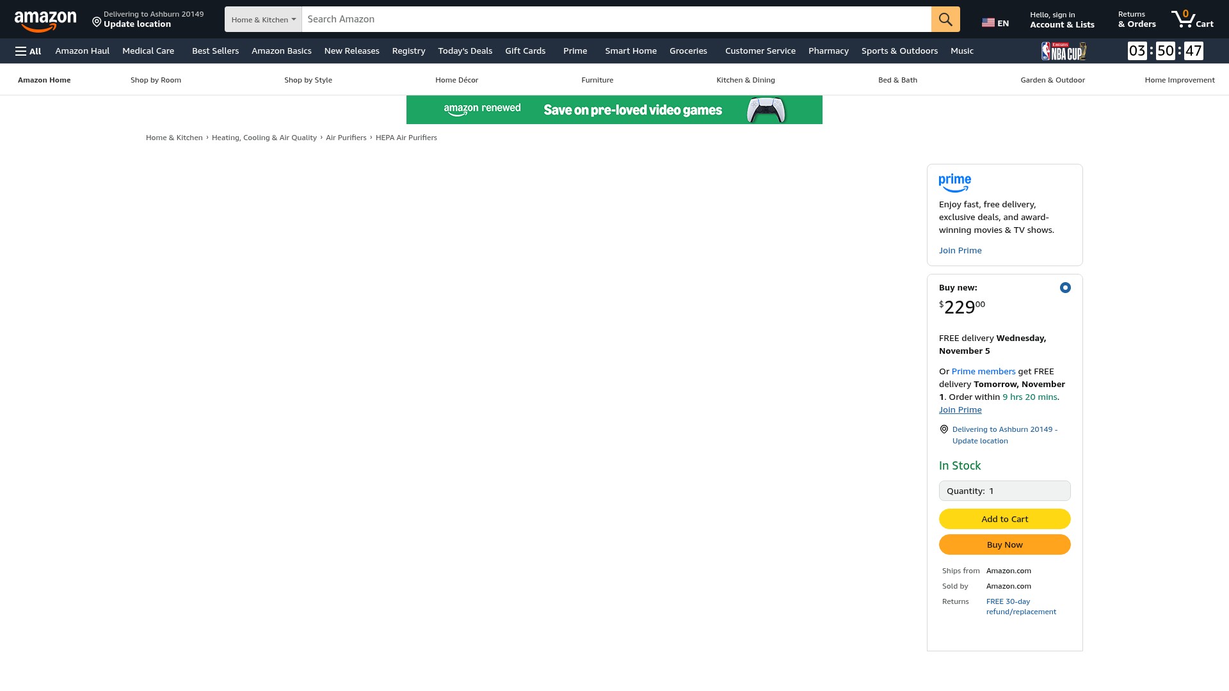Open the shopping cart icon

coord(1192,19)
